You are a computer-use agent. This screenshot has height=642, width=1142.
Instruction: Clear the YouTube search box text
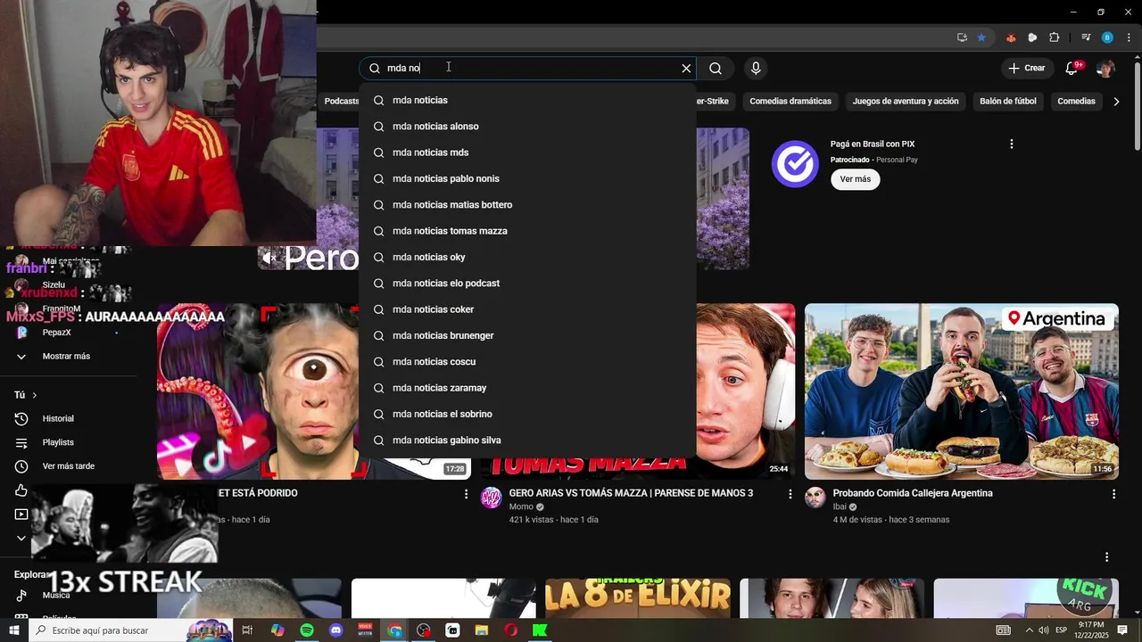686,68
